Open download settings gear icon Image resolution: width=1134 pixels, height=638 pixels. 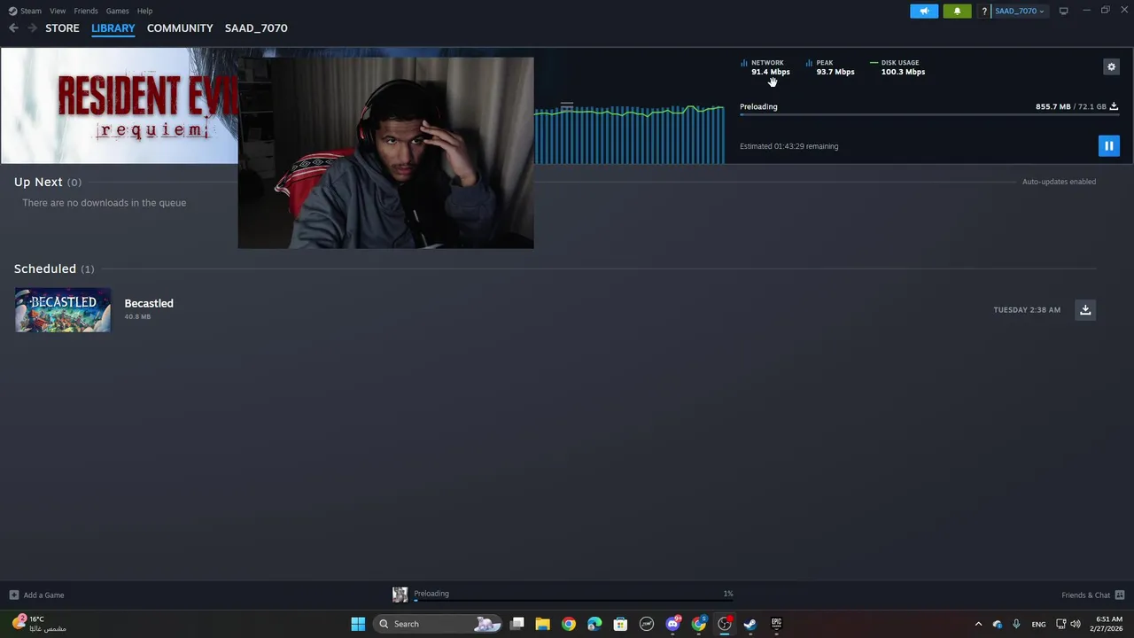(x=1111, y=66)
